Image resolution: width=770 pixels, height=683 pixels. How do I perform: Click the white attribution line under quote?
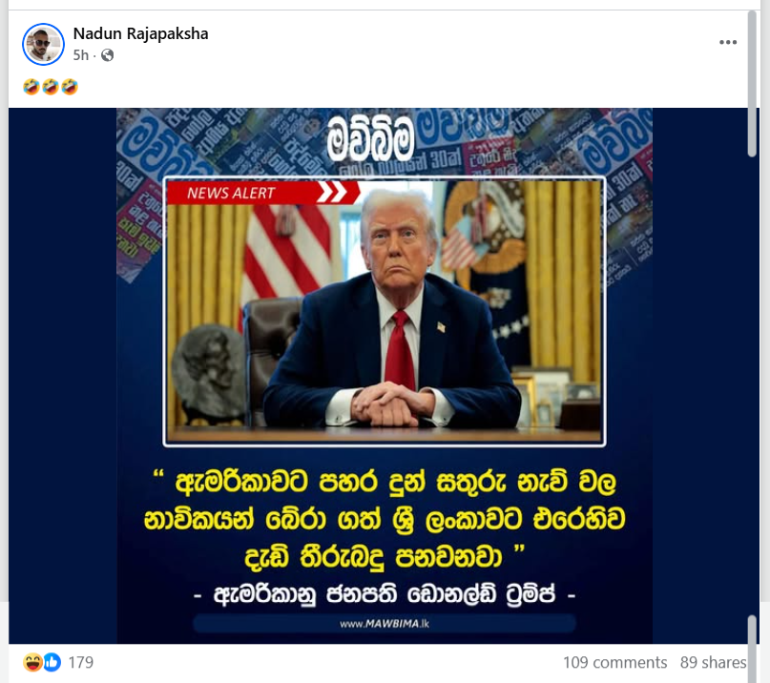(385, 594)
